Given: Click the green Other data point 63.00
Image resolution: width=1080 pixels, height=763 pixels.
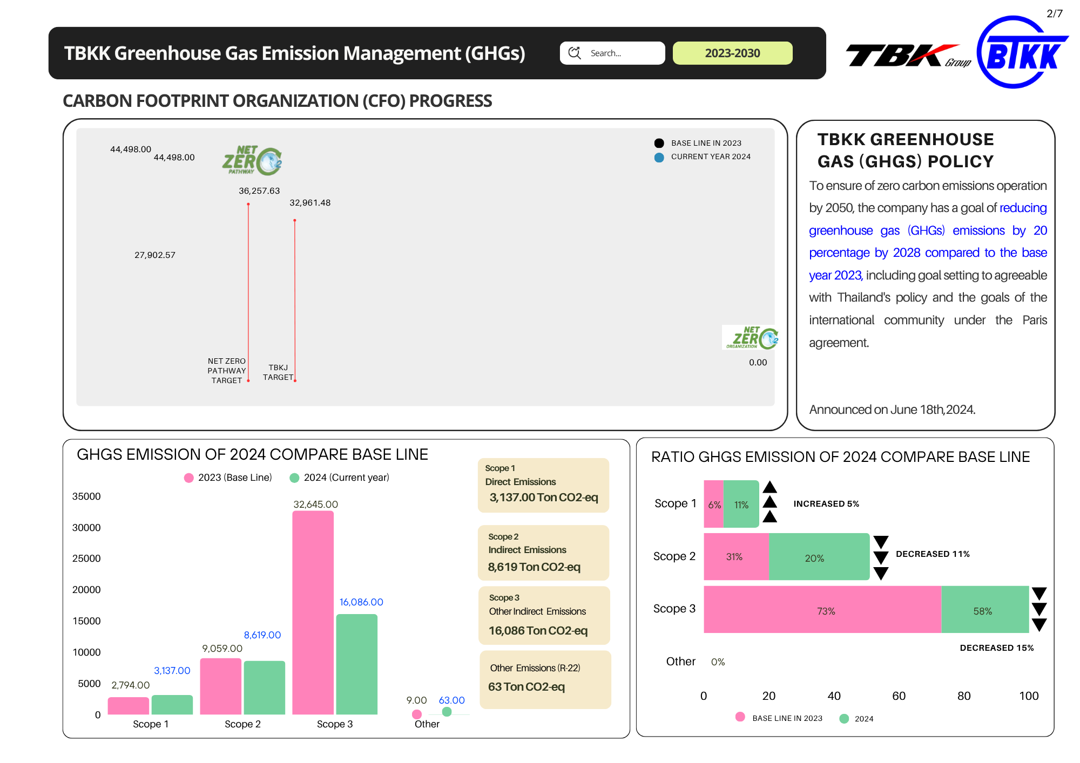Looking at the screenshot, I should [x=447, y=712].
